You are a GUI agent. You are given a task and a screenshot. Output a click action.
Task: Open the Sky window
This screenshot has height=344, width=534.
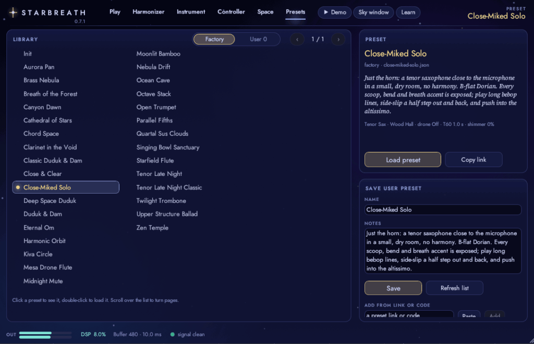[x=373, y=12]
